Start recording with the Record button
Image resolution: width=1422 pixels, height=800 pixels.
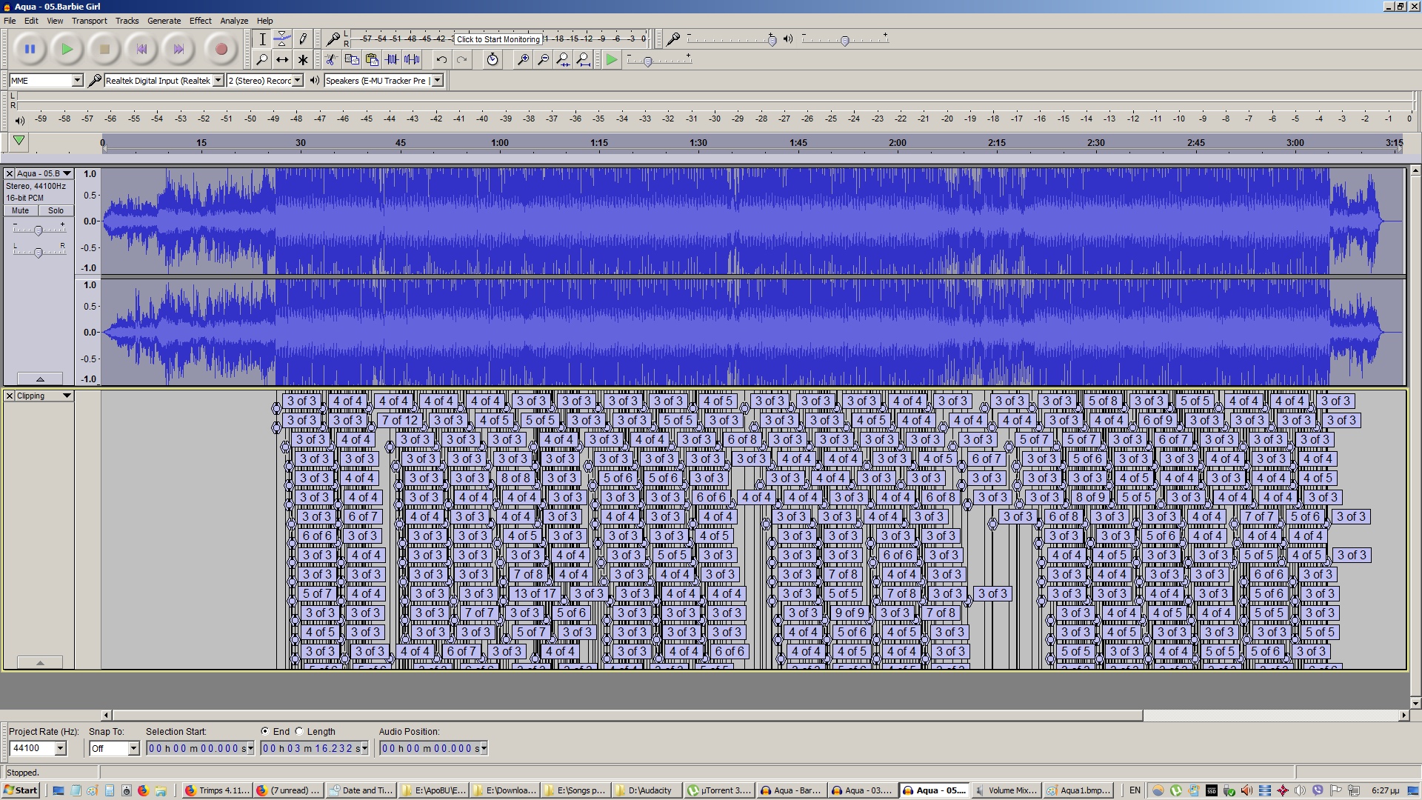(221, 49)
